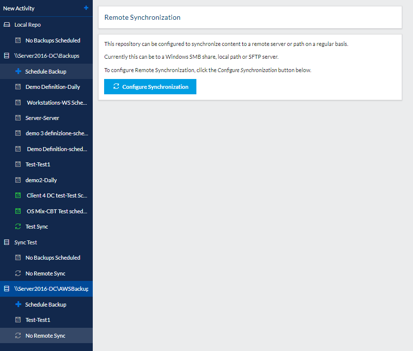The height and width of the screenshot is (351, 413).
Task: Open the demo2-Daily backup schedule
Action: point(41,180)
